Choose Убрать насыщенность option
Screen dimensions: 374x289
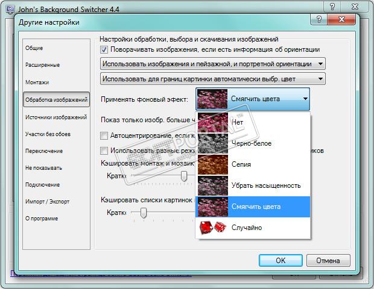(253, 185)
